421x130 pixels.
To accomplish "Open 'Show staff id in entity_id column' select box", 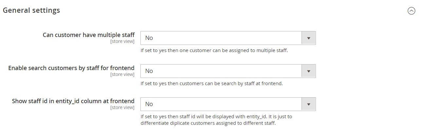I will (x=228, y=104).
